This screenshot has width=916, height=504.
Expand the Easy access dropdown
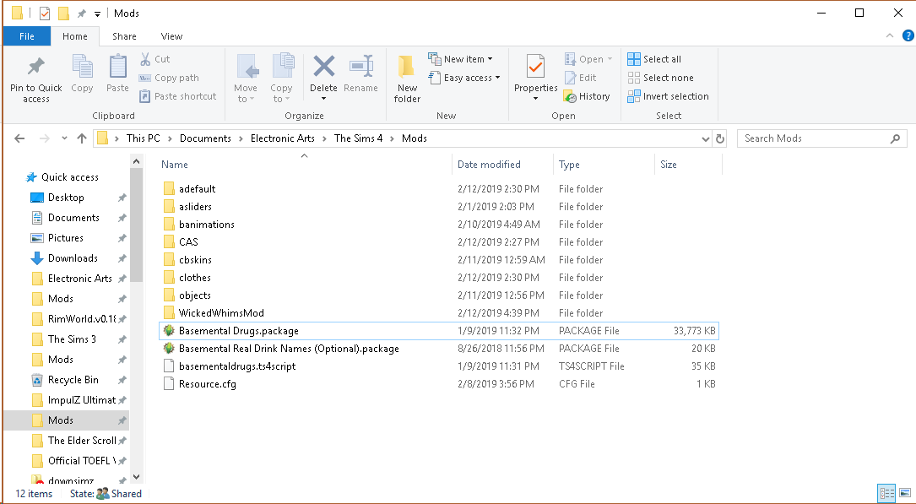(498, 78)
